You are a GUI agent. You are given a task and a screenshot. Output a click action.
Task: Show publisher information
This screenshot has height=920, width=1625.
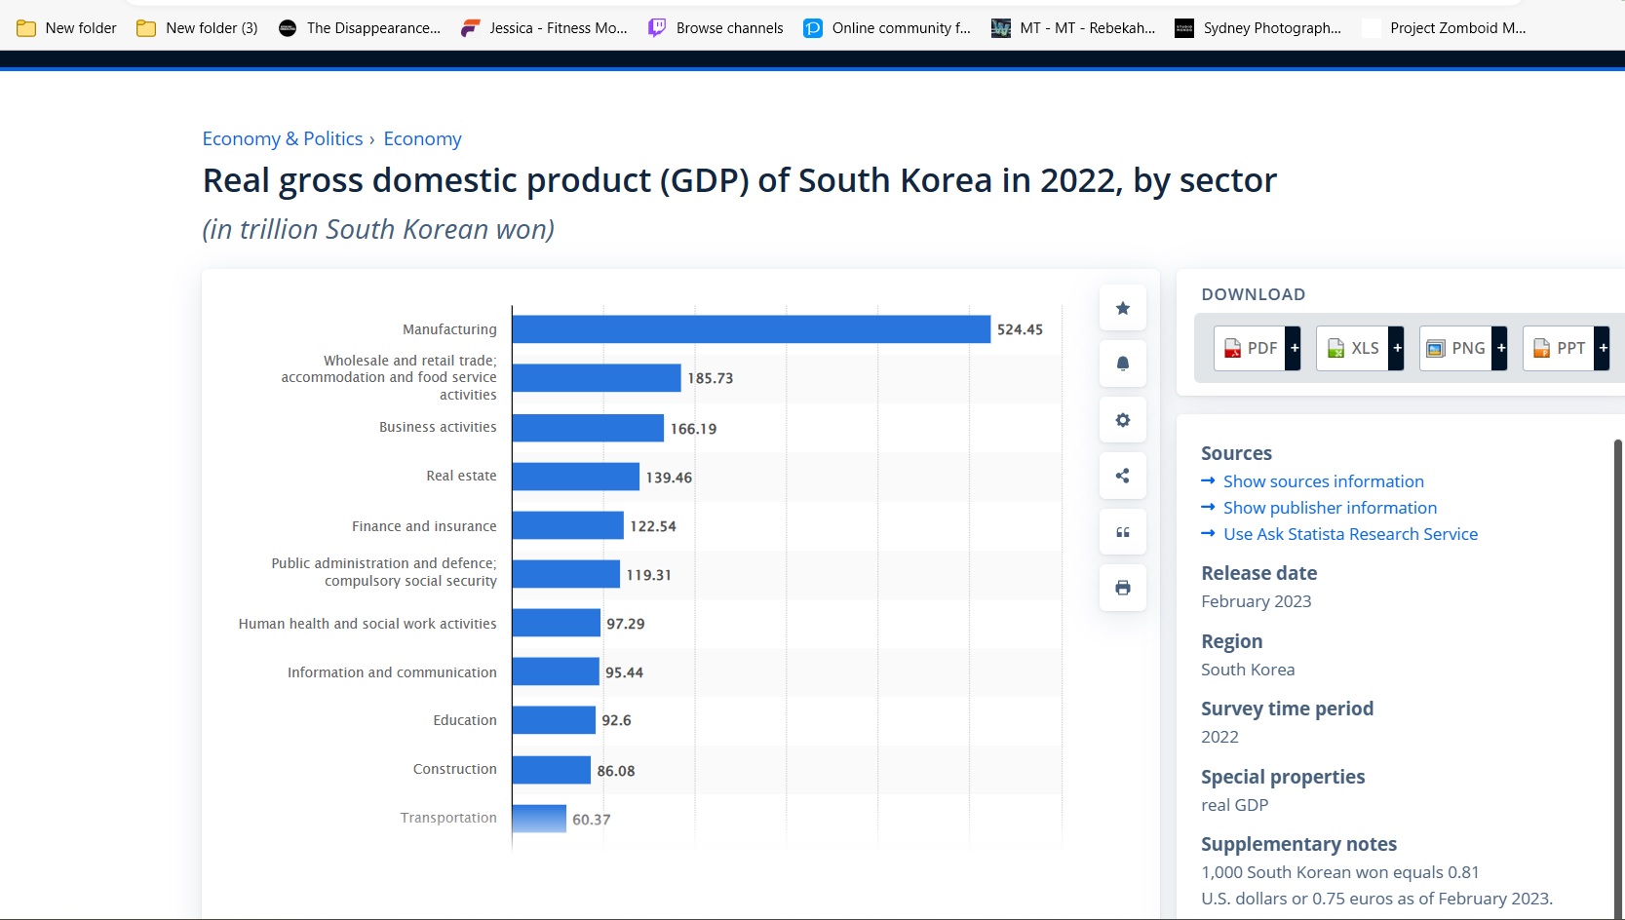point(1330,508)
